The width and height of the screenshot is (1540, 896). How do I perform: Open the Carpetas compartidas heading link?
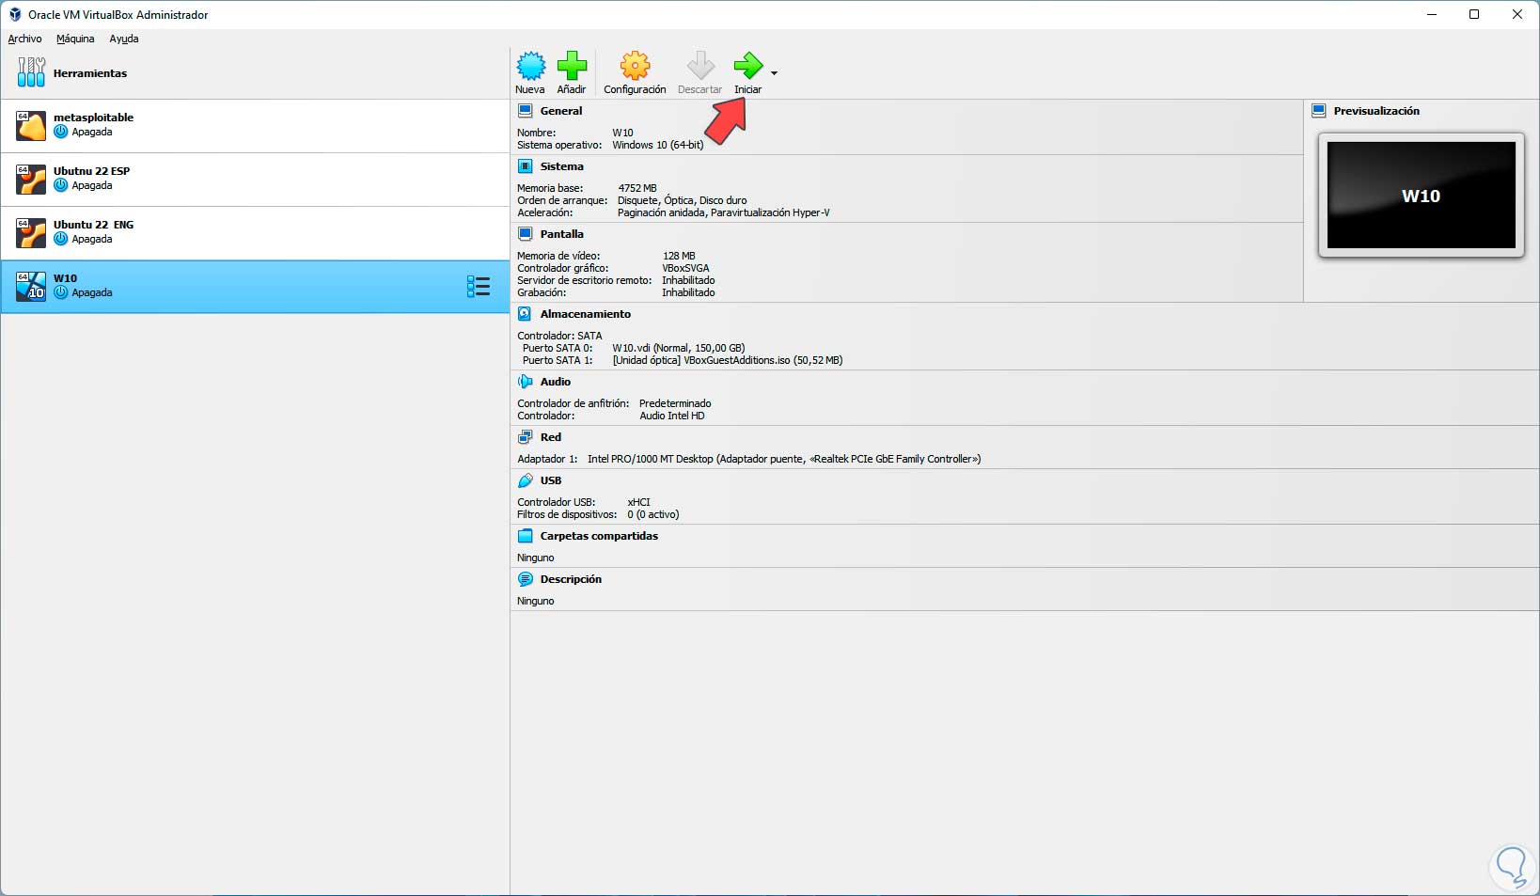(599, 536)
